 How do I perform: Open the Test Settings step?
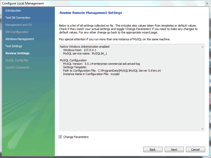pos(14,46)
